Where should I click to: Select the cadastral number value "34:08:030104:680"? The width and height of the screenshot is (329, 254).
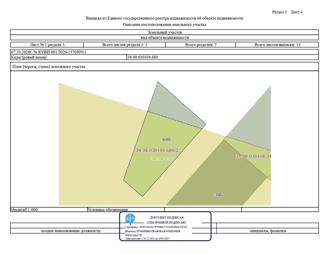pyautogui.click(x=143, y=57)
